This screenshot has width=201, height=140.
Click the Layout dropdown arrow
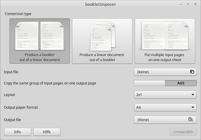pyautogui.click(x=193, y=95)
